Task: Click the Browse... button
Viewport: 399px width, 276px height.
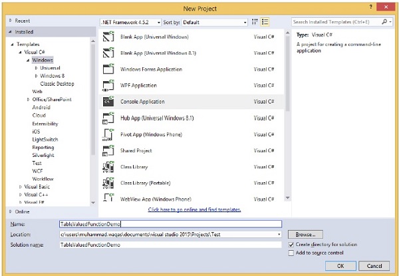Action: [x=305, y=235]
